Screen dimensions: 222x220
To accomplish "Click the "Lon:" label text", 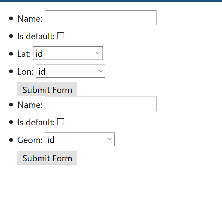I will [x=25, y=72].
